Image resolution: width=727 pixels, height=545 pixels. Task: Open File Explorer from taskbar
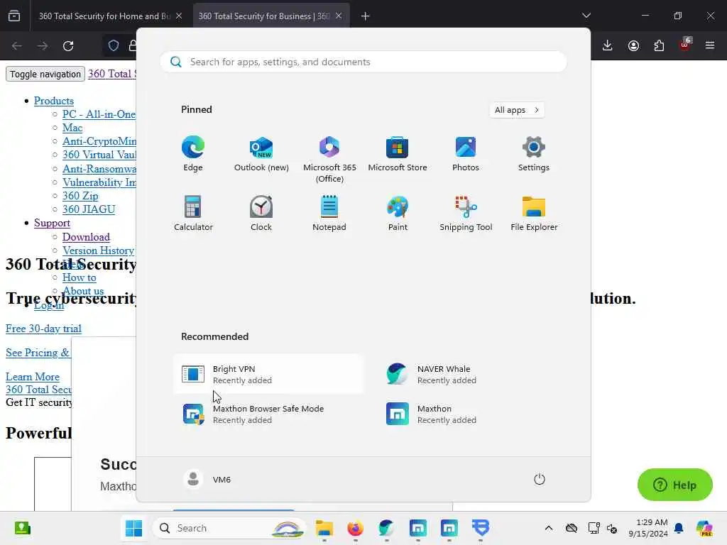click(324, 528)
